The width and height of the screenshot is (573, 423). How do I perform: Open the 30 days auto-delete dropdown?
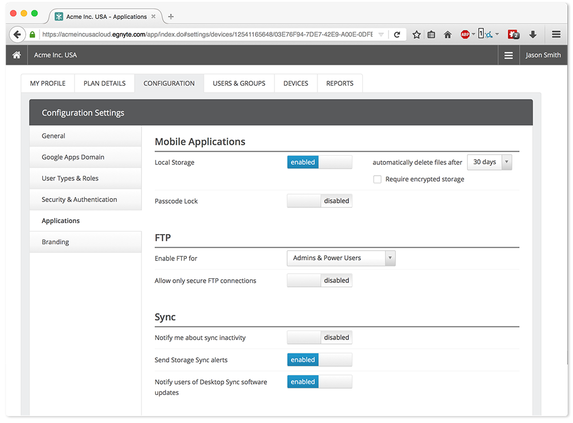pos(489,163)
